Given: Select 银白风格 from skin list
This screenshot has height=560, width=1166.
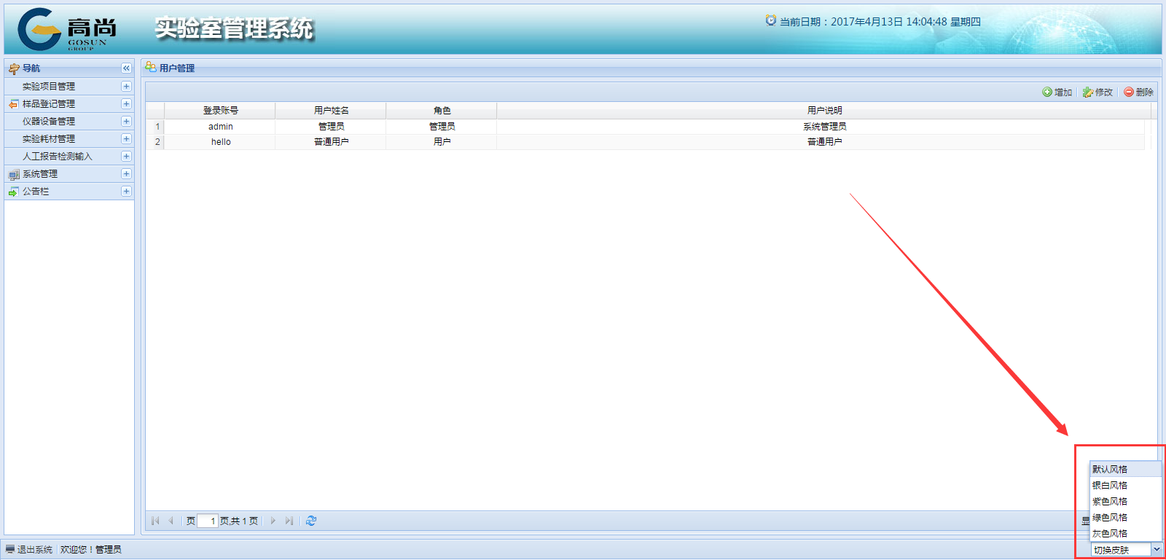Looking at the screenshot, I should (x=1110, y=486).
